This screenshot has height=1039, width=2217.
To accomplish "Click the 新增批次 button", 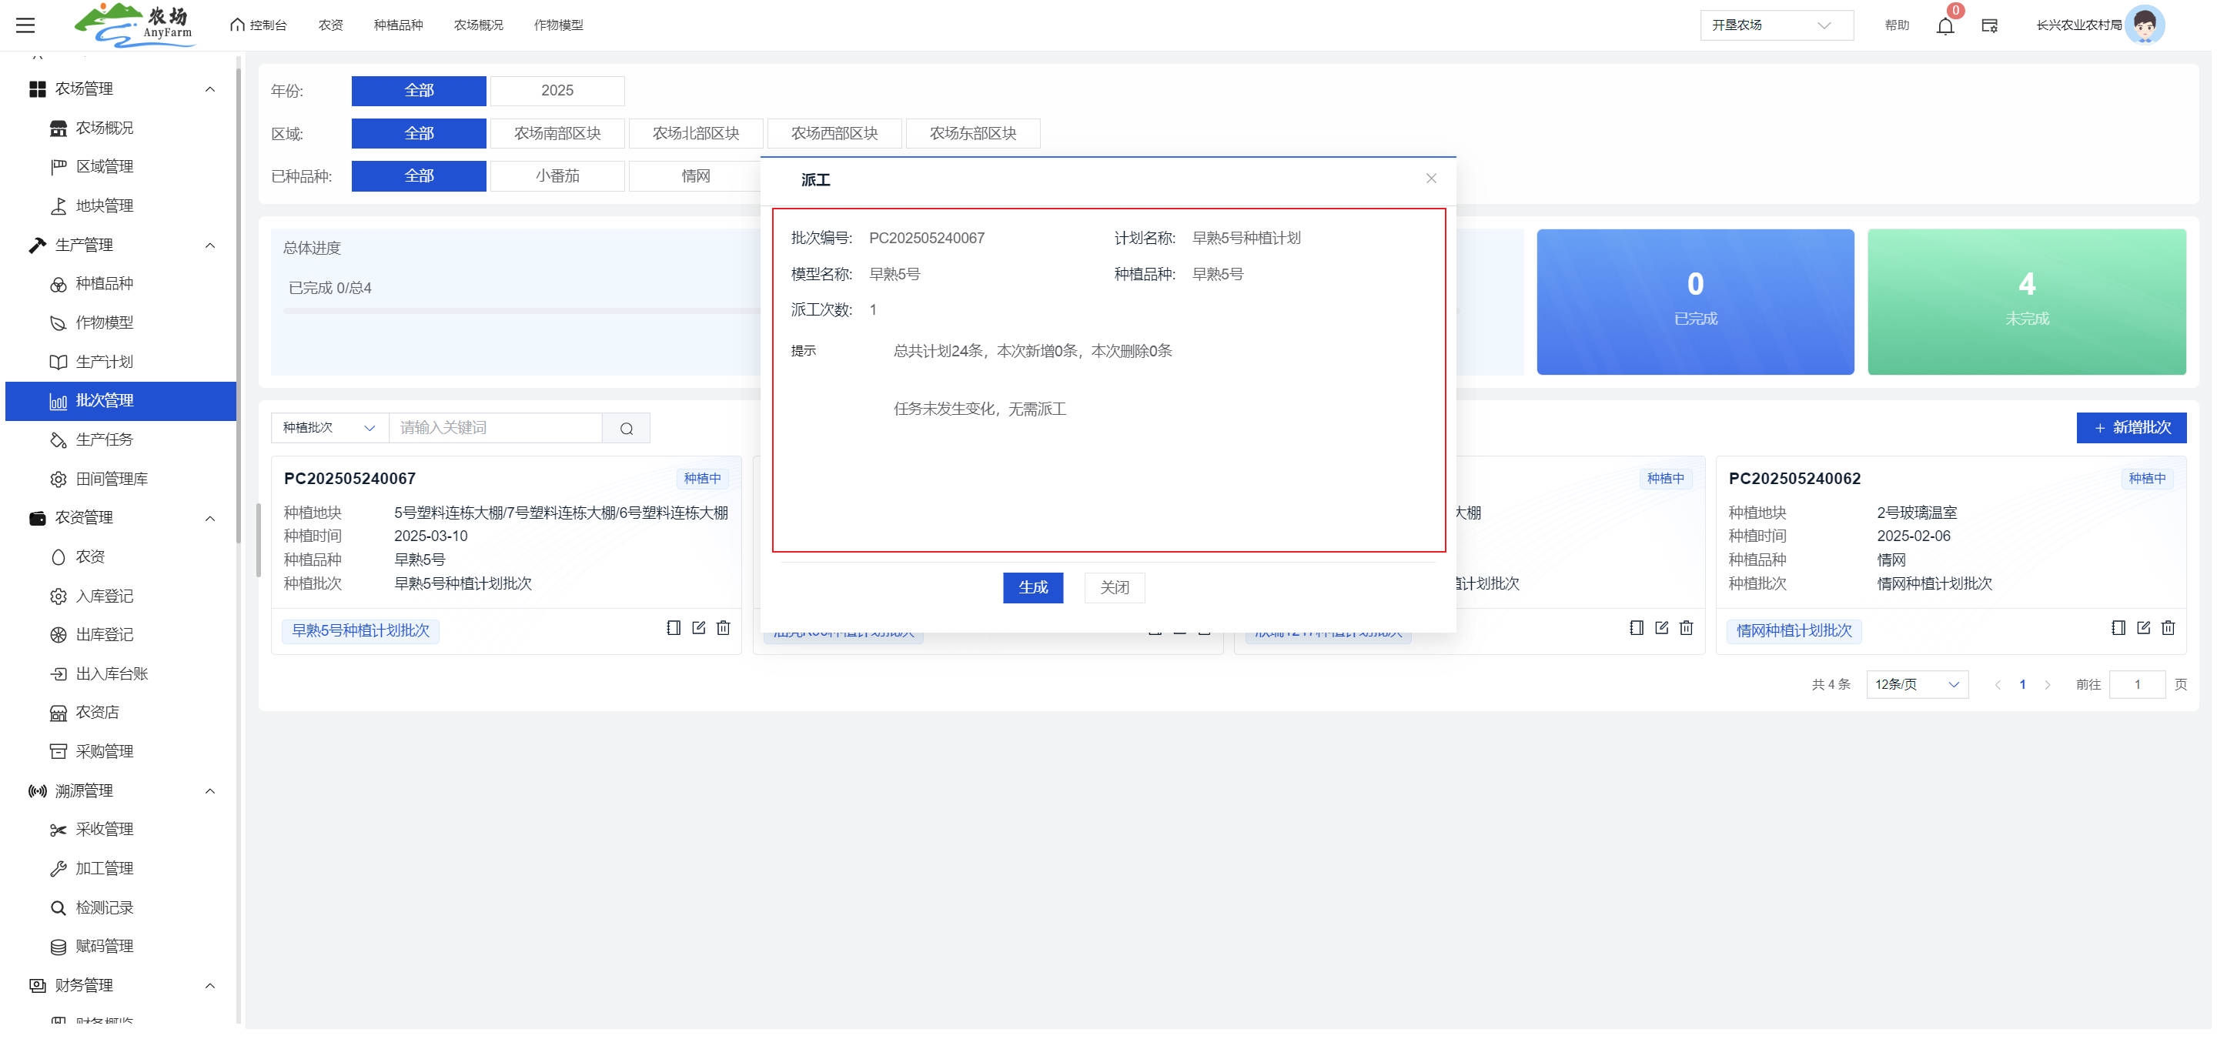I will click(2130, 429).
